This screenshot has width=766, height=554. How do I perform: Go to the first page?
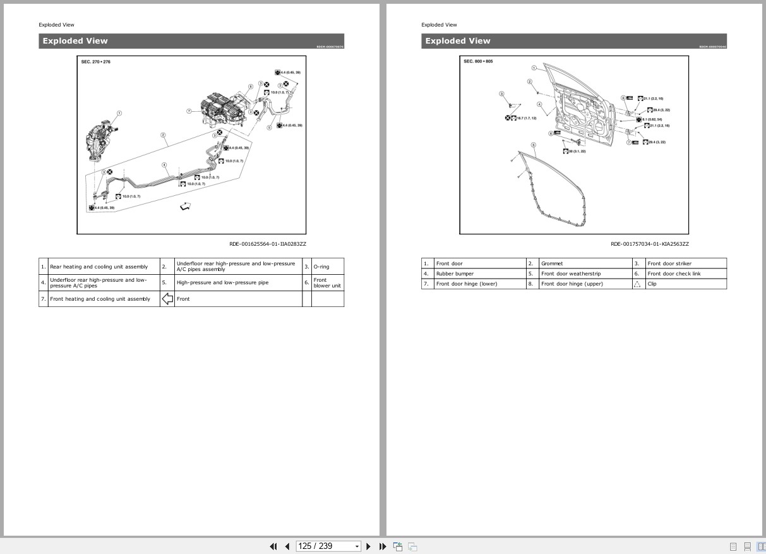[x=273, y=546]
